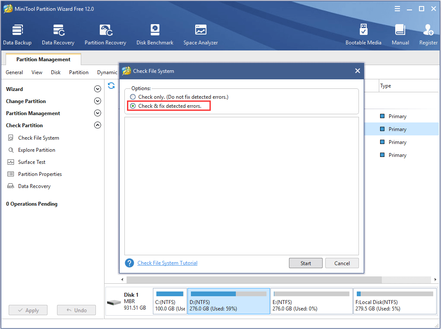
Task: Open the View menu
Action: click(37, 72)
